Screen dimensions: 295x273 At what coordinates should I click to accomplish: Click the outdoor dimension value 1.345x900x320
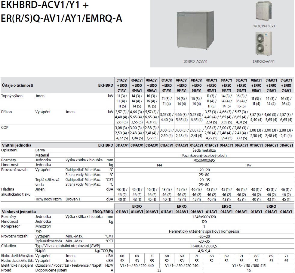coord(204,217)
